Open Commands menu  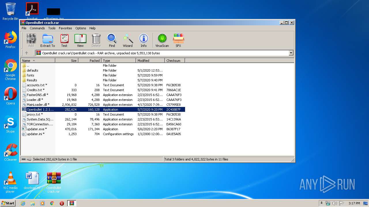point(37,28)
